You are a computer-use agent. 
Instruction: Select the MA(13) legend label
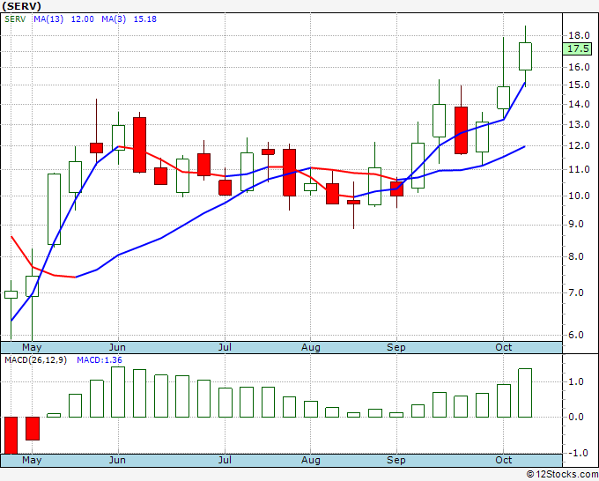48,19
